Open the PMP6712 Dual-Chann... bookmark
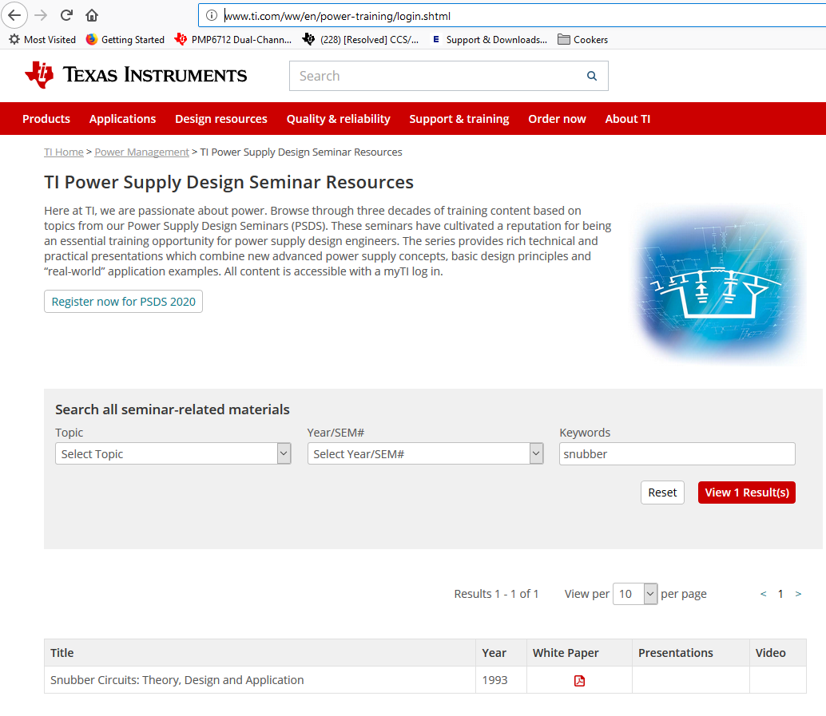 pyautogui.click(x=232, y=39)
